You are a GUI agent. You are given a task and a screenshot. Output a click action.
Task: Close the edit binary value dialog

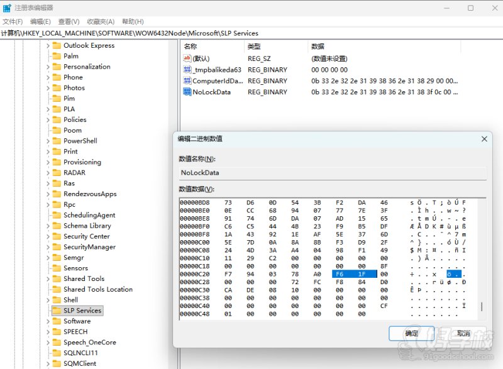point(484,139)
